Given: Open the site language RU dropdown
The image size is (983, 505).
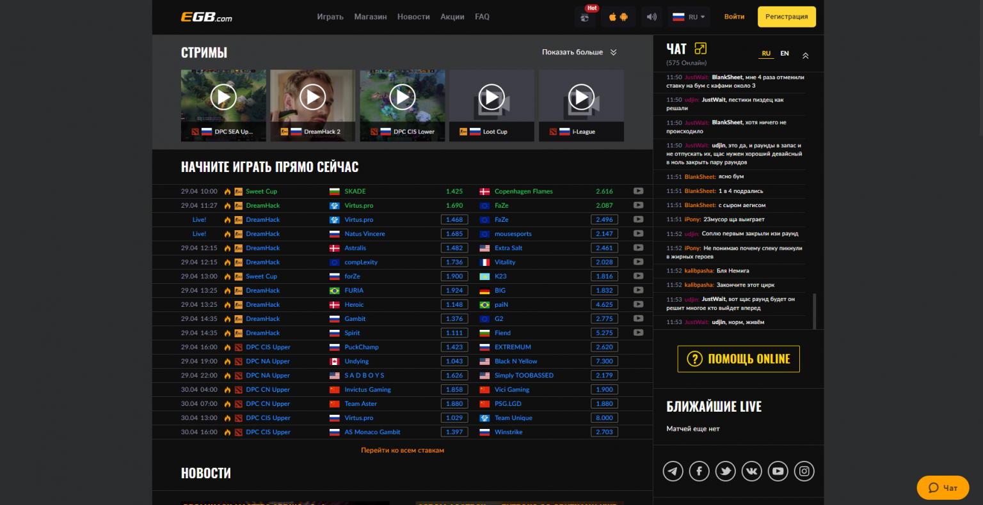Looking at the screenshot, I should (x=689, y=17).
